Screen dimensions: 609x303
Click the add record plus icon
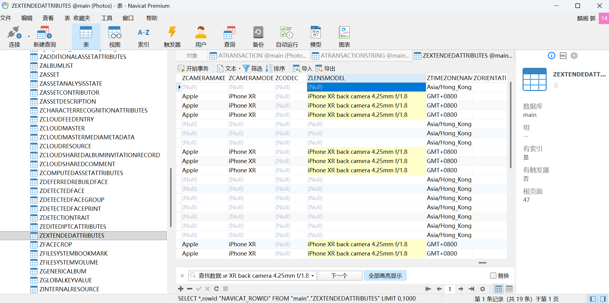[x=181, y=289]
